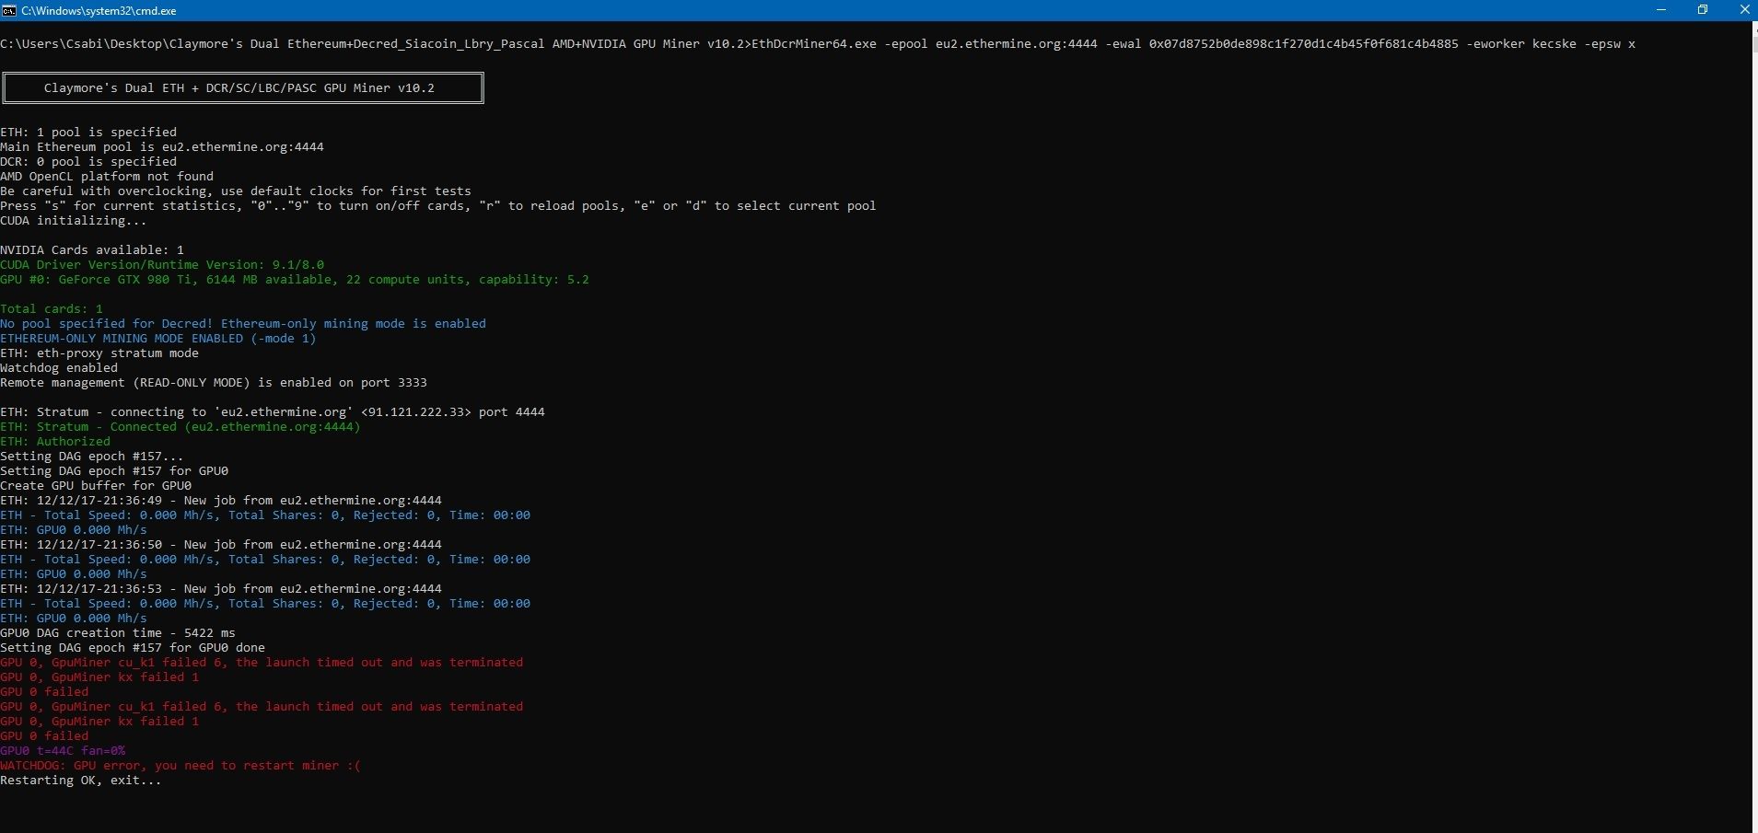Click "Setting DAG epoch #157..." line

tap(92, 457)
